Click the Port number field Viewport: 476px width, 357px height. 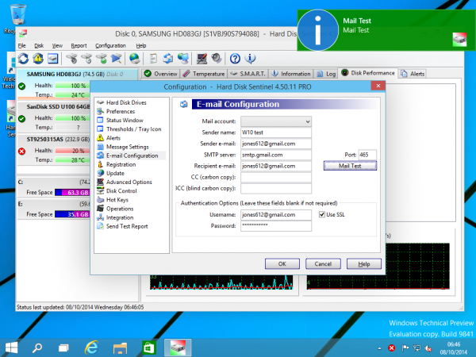click(x=367, y=155)
